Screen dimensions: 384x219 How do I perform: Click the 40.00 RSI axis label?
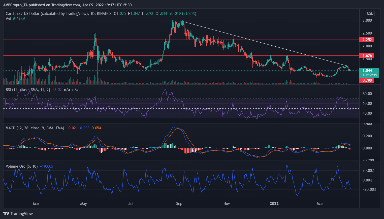pyautogui.click(x=367, y=113)
